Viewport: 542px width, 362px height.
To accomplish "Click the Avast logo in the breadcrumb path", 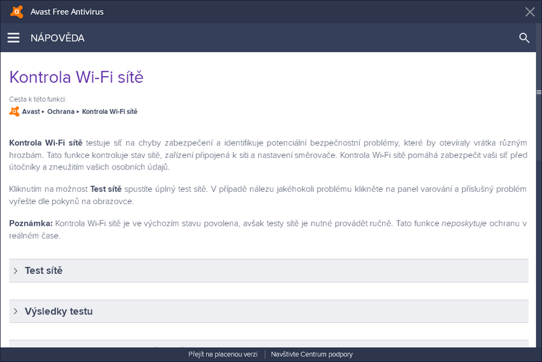I will pos(14,111).
